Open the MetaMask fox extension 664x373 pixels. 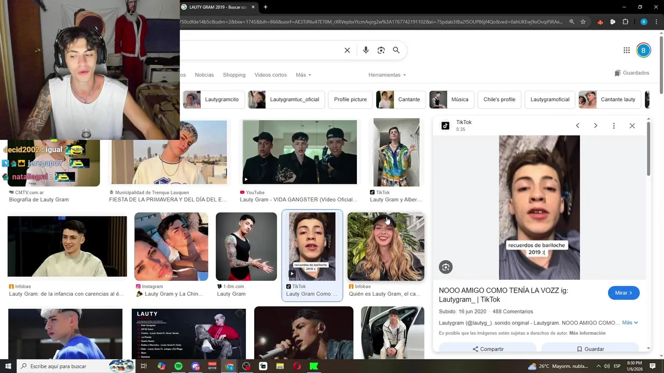coord(600,22)
